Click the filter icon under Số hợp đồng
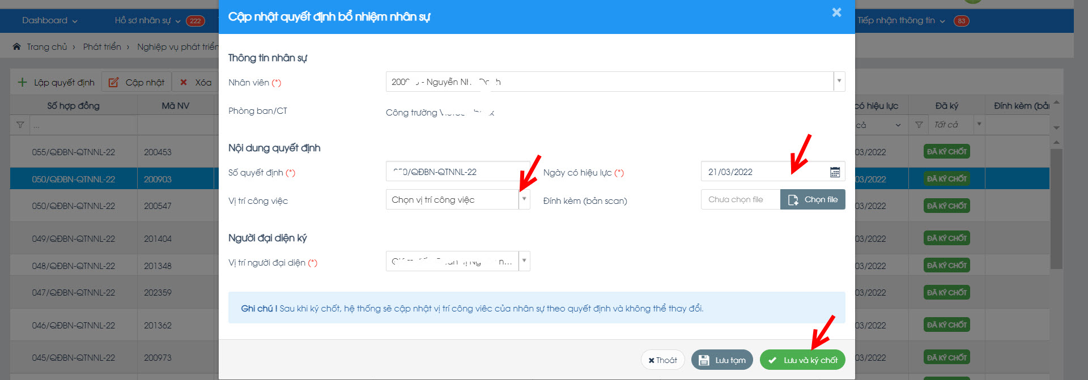Image resolution: width=1088 pixels, height=380 pixels. click(20, 125)
